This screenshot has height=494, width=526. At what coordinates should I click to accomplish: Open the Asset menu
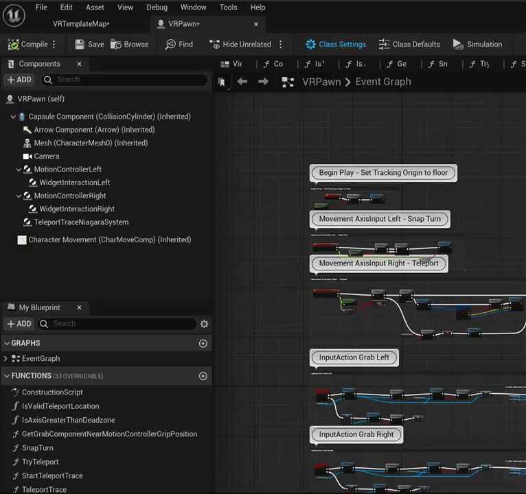point(95,8)
